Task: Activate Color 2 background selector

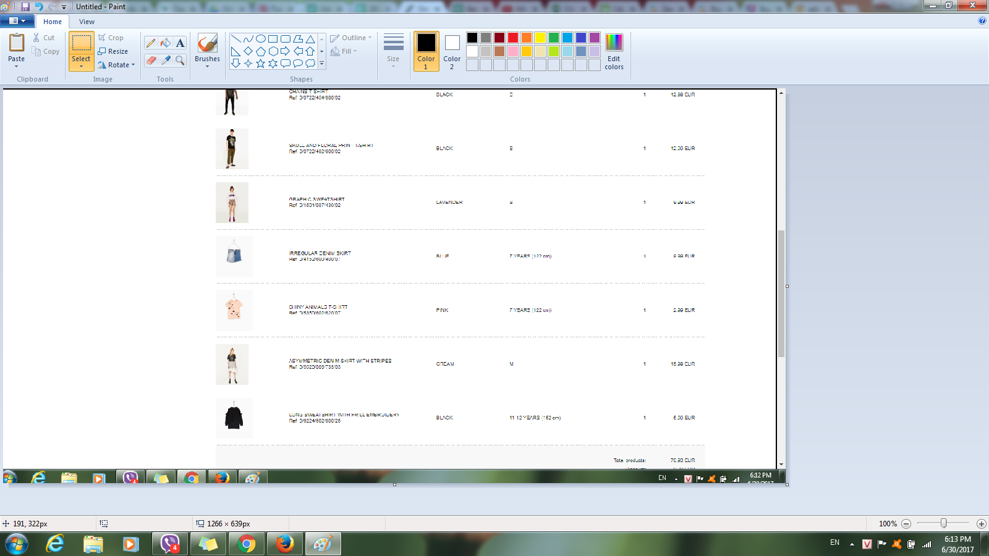Action: (452, 51)
